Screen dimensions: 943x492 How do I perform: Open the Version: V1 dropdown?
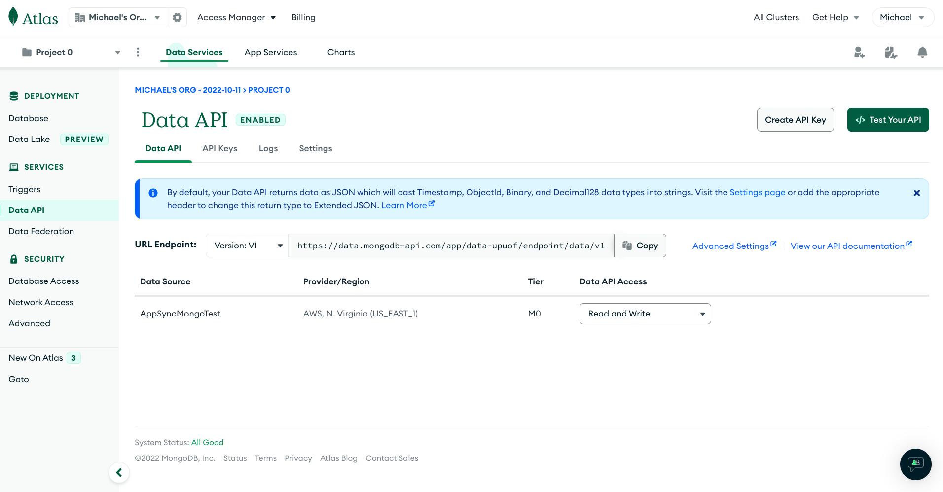[247, 246]
